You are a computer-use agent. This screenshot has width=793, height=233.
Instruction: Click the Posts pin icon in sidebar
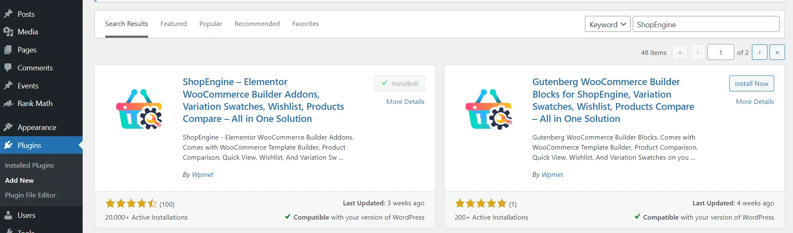pyautogui.click(x=8, y=14)
